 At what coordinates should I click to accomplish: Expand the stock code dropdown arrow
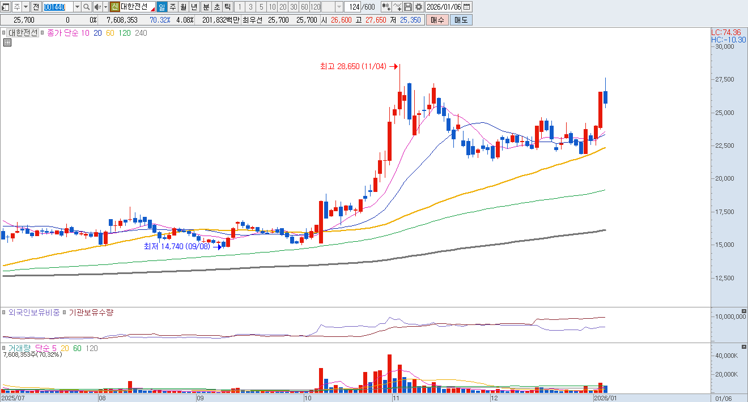click(x=77, y=7)
